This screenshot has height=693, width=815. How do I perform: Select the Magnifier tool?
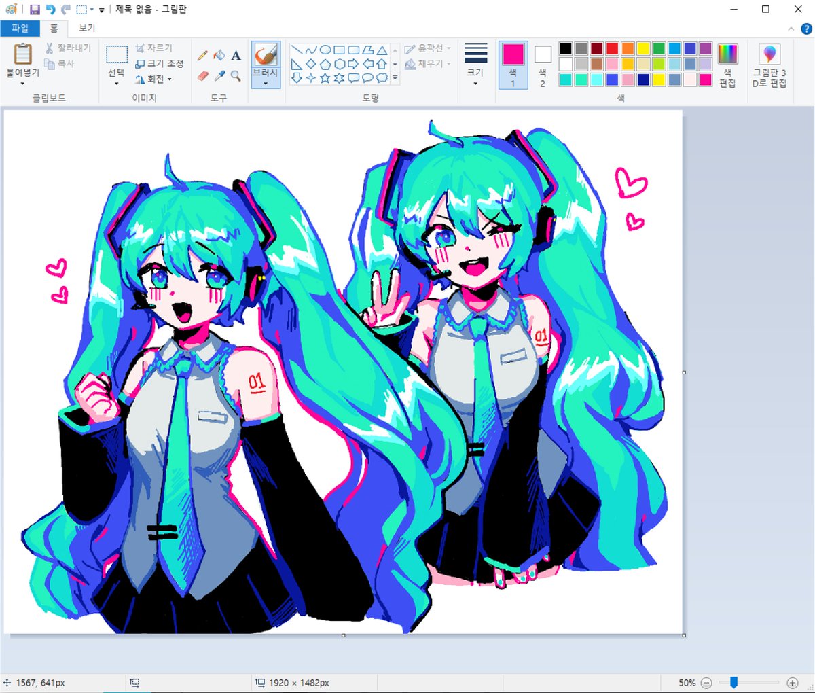(236, 76)
